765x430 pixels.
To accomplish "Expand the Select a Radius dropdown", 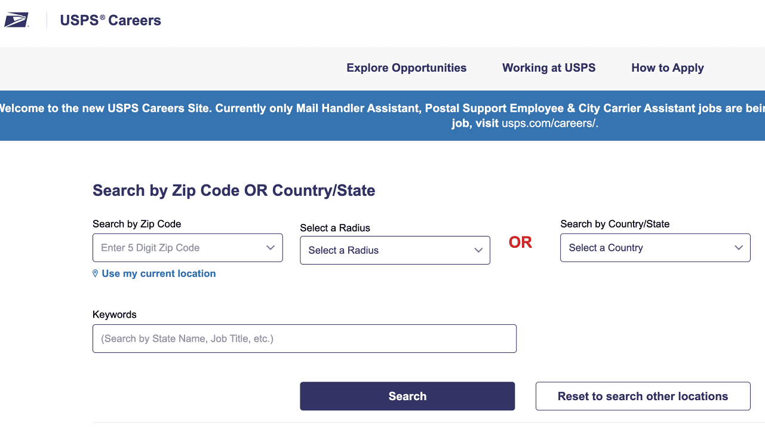I will click(x=388, y=250).
